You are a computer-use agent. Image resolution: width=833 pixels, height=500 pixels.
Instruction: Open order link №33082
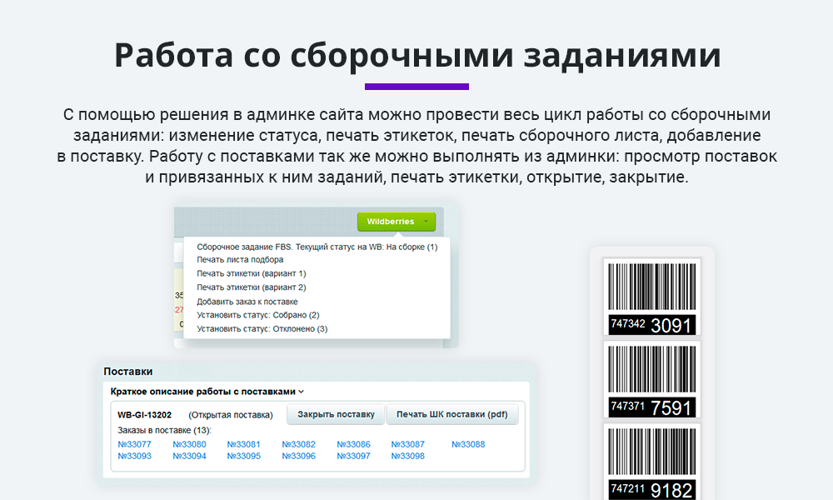pos(299,444)
